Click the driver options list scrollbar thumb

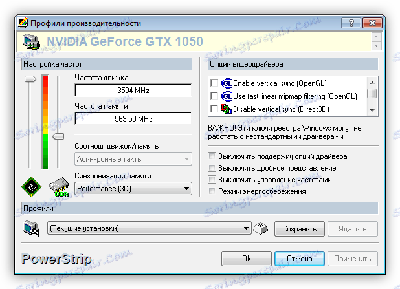coord(372,93)
